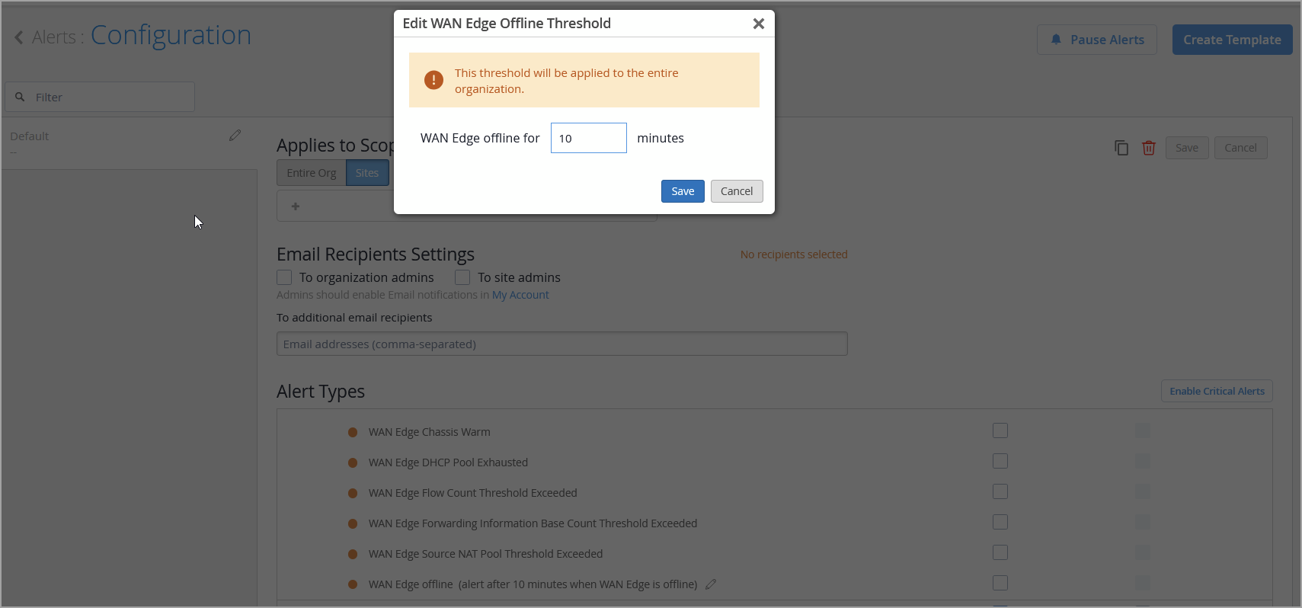The image size is (1302, 608).
Task: Check the To site admins checkbox
Action: [x=462, y=277]
